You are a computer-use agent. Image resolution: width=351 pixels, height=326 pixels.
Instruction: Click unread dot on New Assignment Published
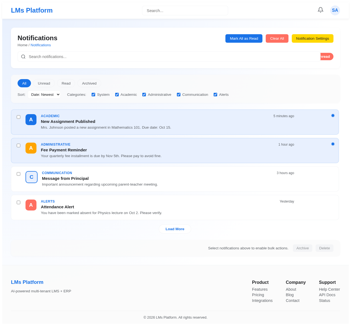333,116
